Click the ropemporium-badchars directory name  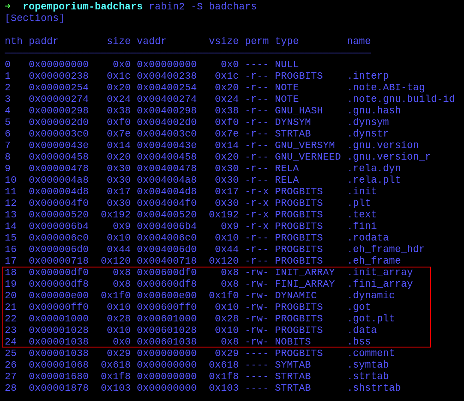(82, 7)
